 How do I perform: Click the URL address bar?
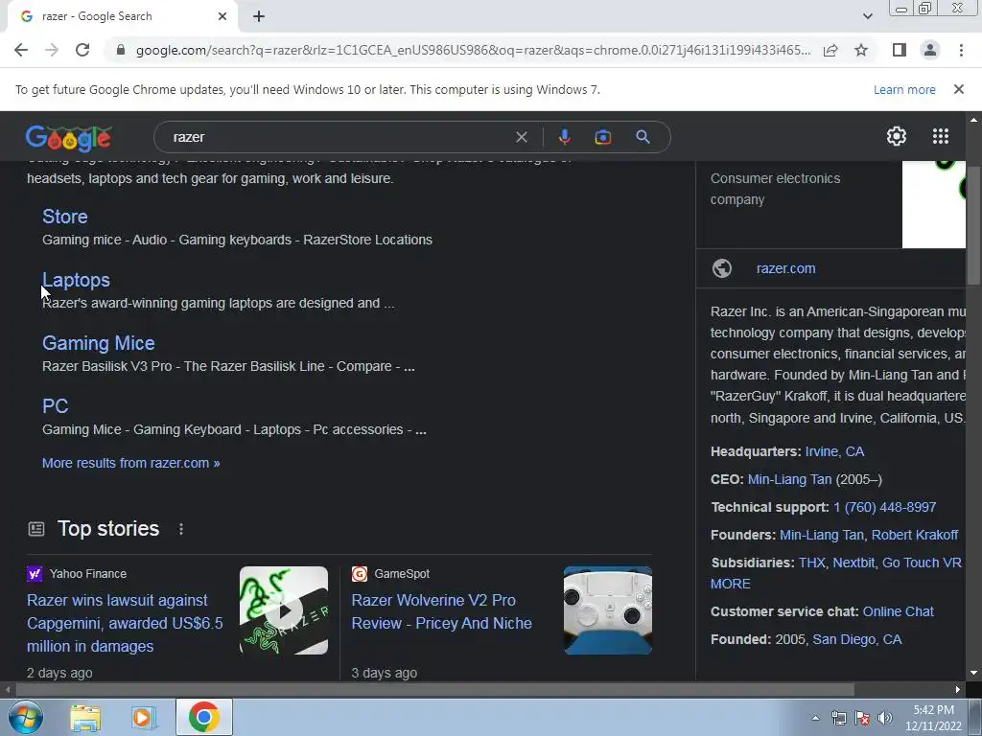pos(474,50)
